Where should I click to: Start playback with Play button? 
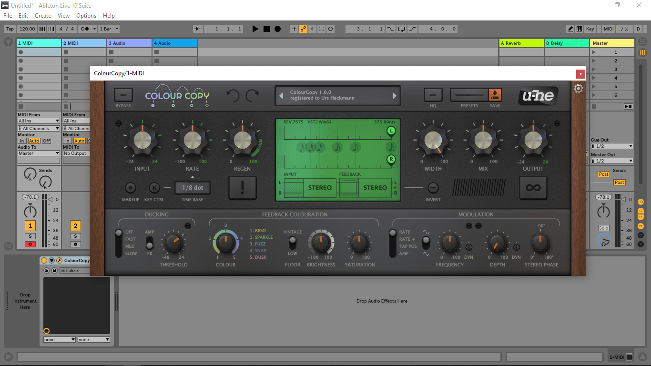[x=255, y=29]
